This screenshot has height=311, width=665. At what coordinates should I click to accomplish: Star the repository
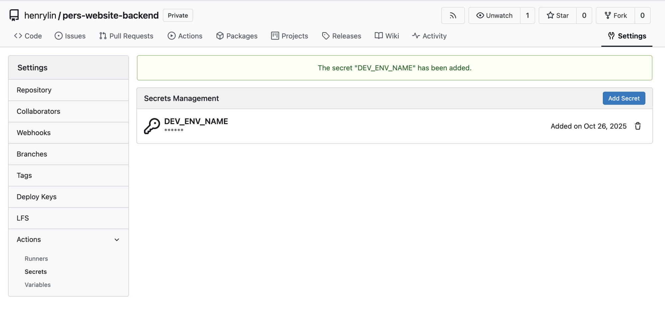558,16
